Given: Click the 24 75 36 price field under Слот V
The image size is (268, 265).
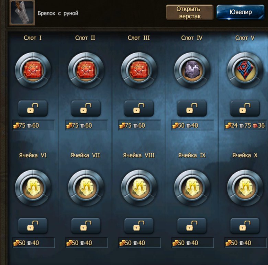Looking at the screenshot, I should (x=246, y=125).
